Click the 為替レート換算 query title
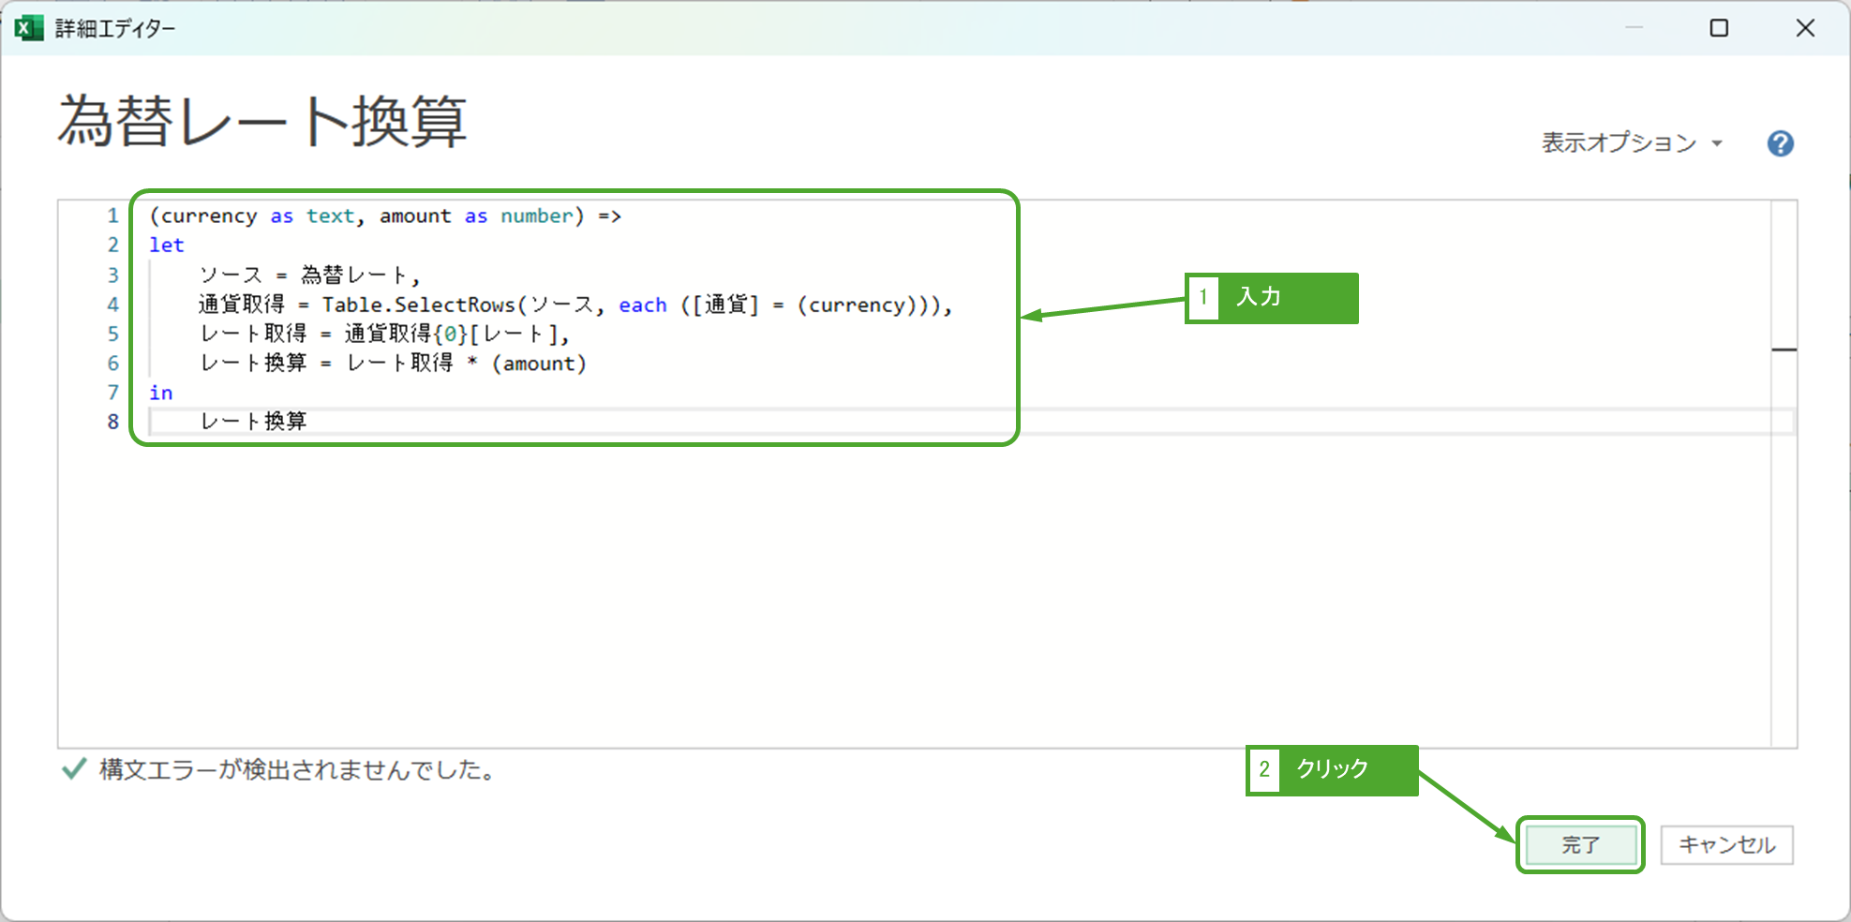1851x922 pixels. (262, 123)
